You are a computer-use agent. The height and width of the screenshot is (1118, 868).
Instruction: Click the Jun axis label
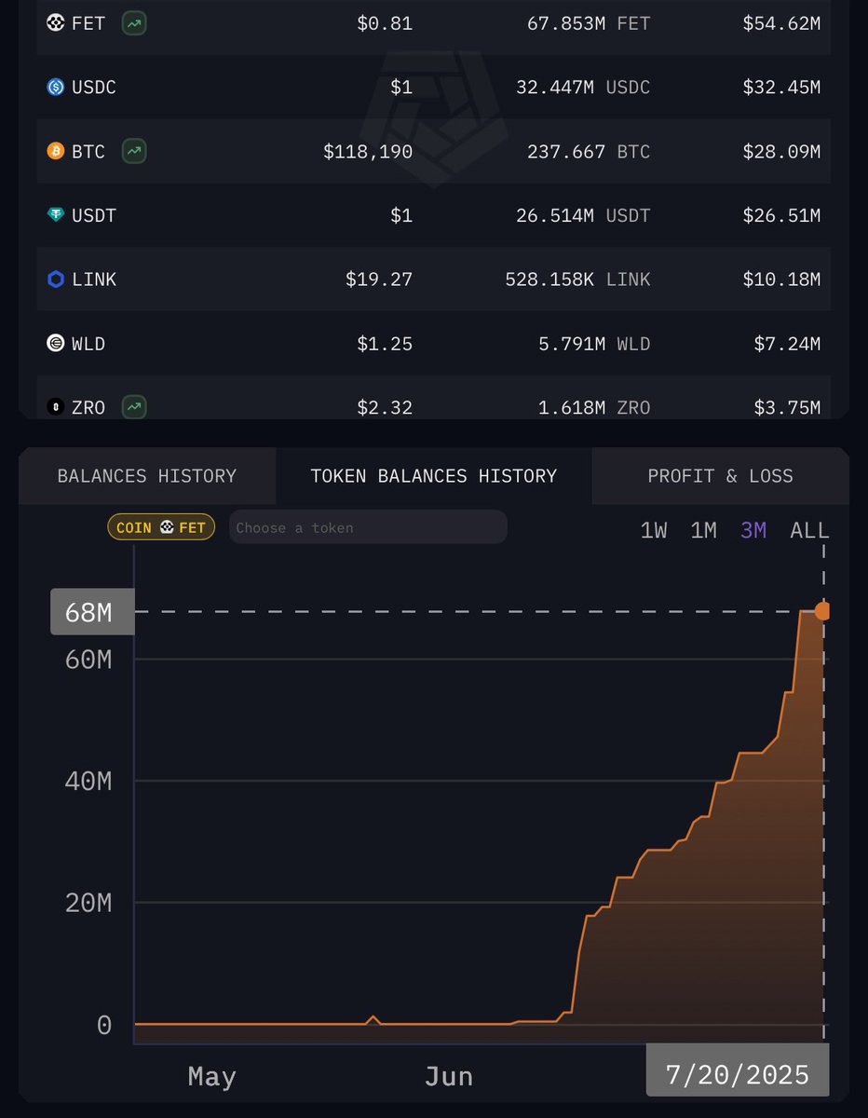click(448, 1077)
